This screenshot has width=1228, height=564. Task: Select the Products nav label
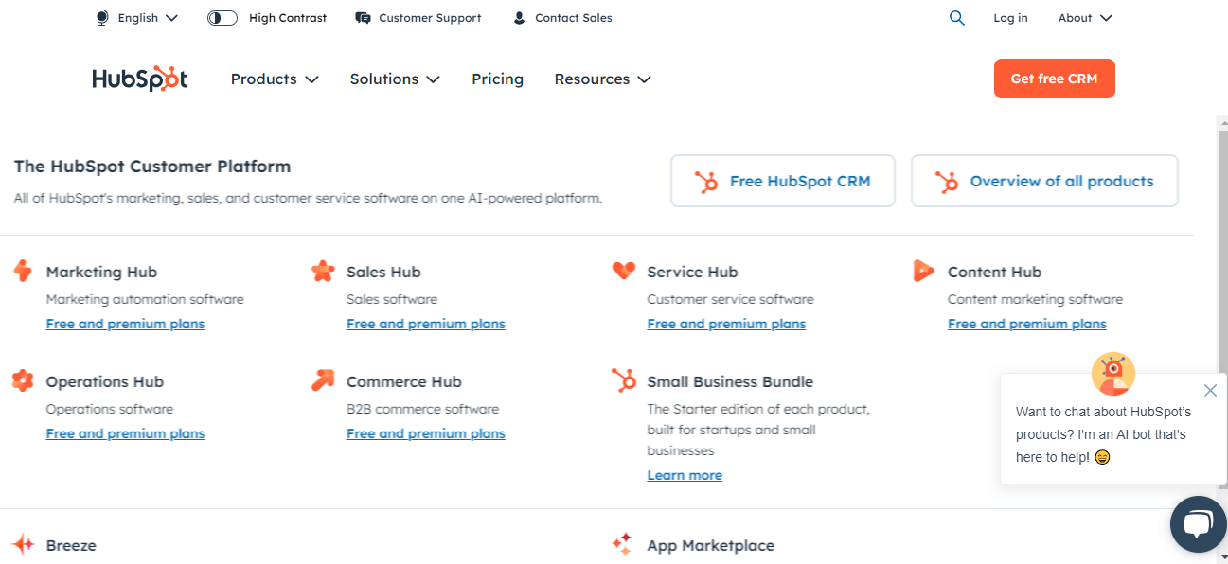(263, 79)
